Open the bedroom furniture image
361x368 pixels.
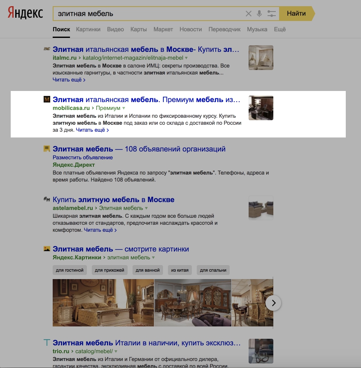pyautogui.click(x=103, y=303)
